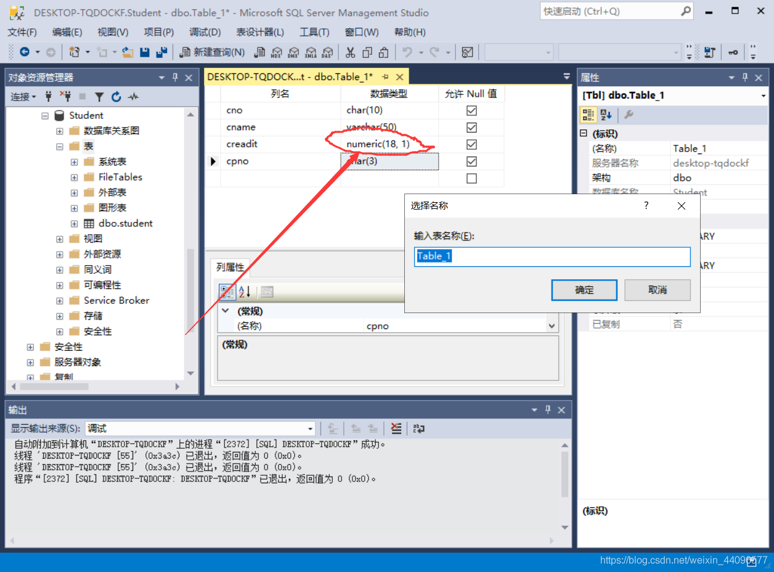Viewport: 774px width, 572px height.
Task: Click the navigate Back arrow in toolbar
Action: coord(25,52)
